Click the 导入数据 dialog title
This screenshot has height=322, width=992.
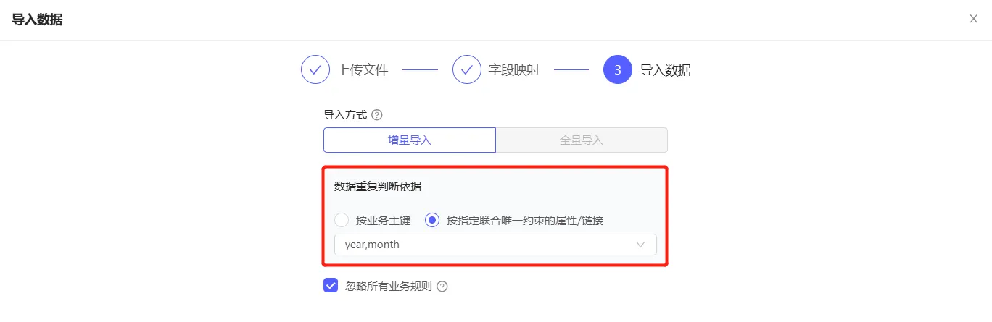click(x=37, y=20)
